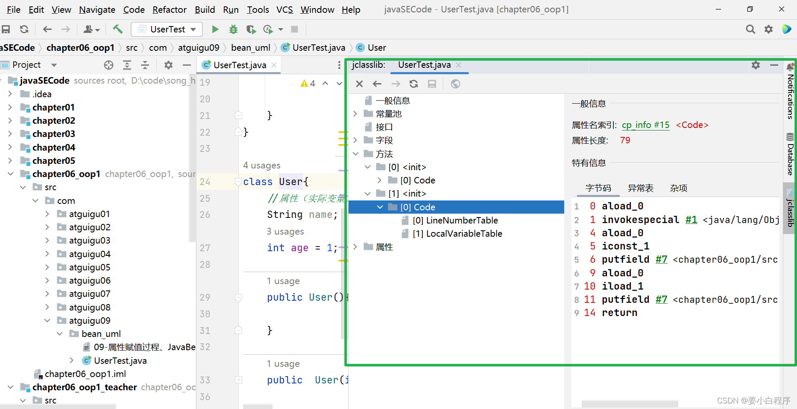Click #7 link on bytecode line 8

tap(662, 299)
